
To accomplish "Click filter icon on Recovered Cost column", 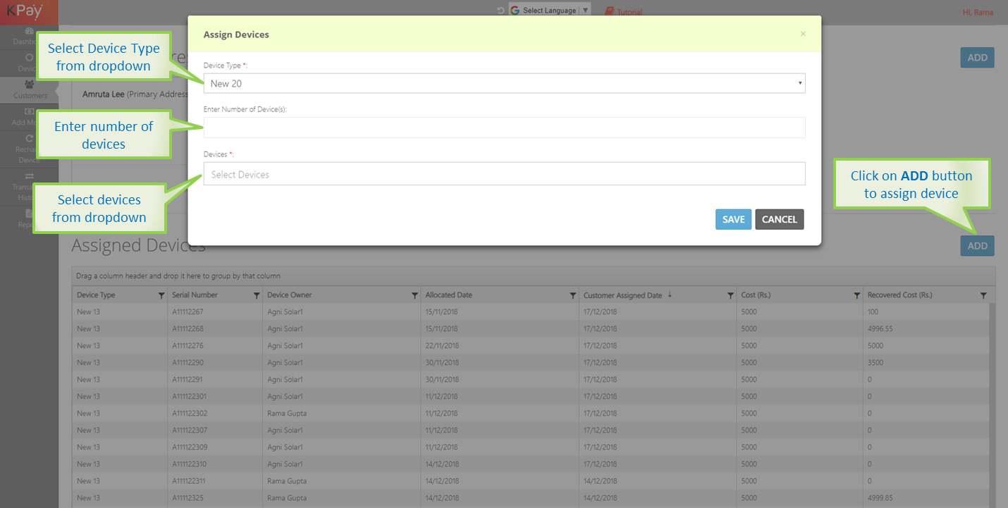I will point(983,296).
